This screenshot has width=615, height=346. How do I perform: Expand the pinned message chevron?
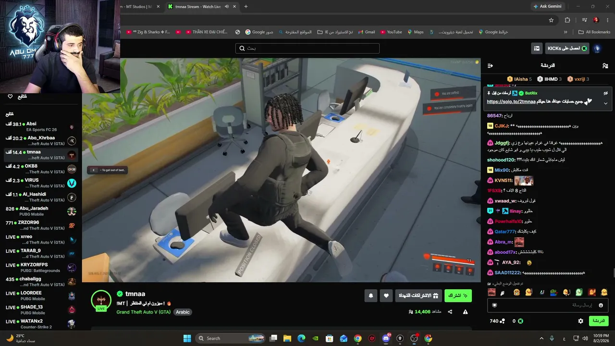tap(605, 103)
